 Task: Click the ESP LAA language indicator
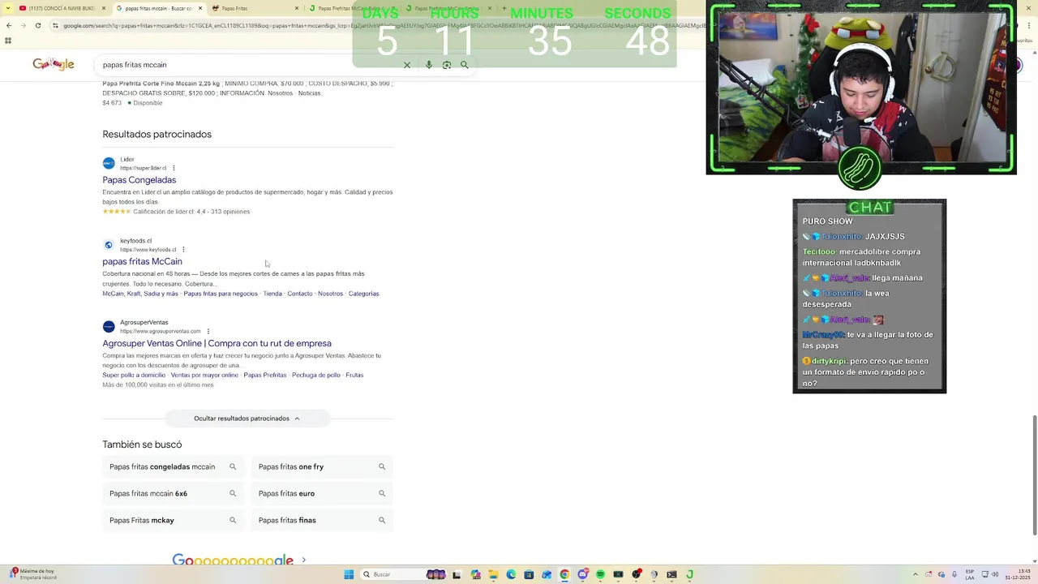(x=971, y=574)
